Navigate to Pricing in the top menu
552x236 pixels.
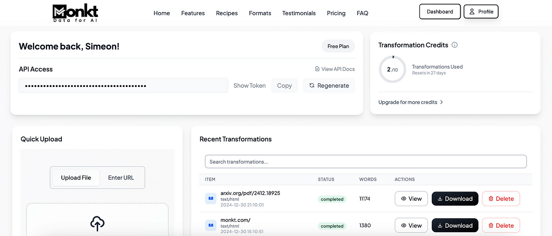click(336, 13)
